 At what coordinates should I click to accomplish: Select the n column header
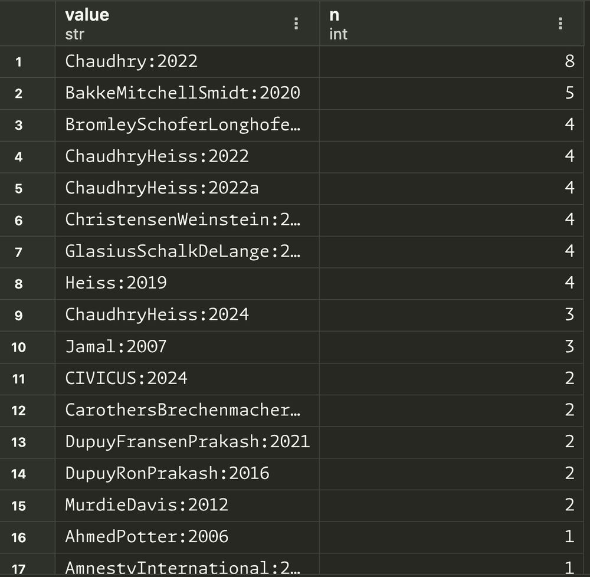[451, 24]
